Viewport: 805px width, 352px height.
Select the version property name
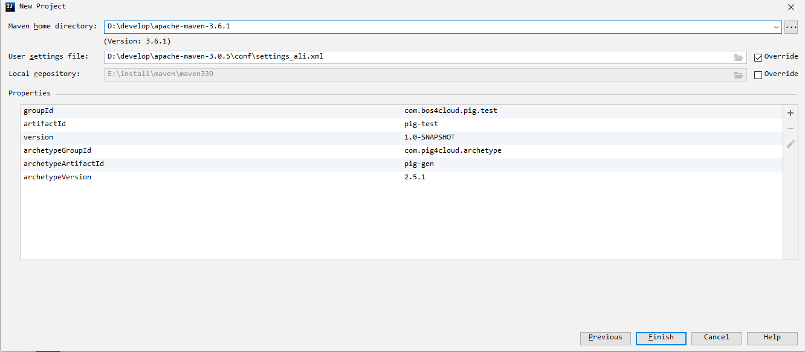tap(38, 138)
